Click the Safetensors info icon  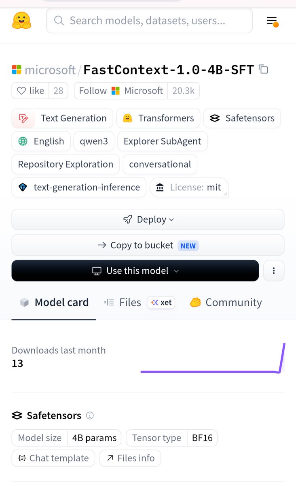coord(90,416)
